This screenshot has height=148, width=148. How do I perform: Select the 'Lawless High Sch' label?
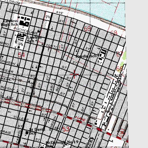click(x=10, y=23)
